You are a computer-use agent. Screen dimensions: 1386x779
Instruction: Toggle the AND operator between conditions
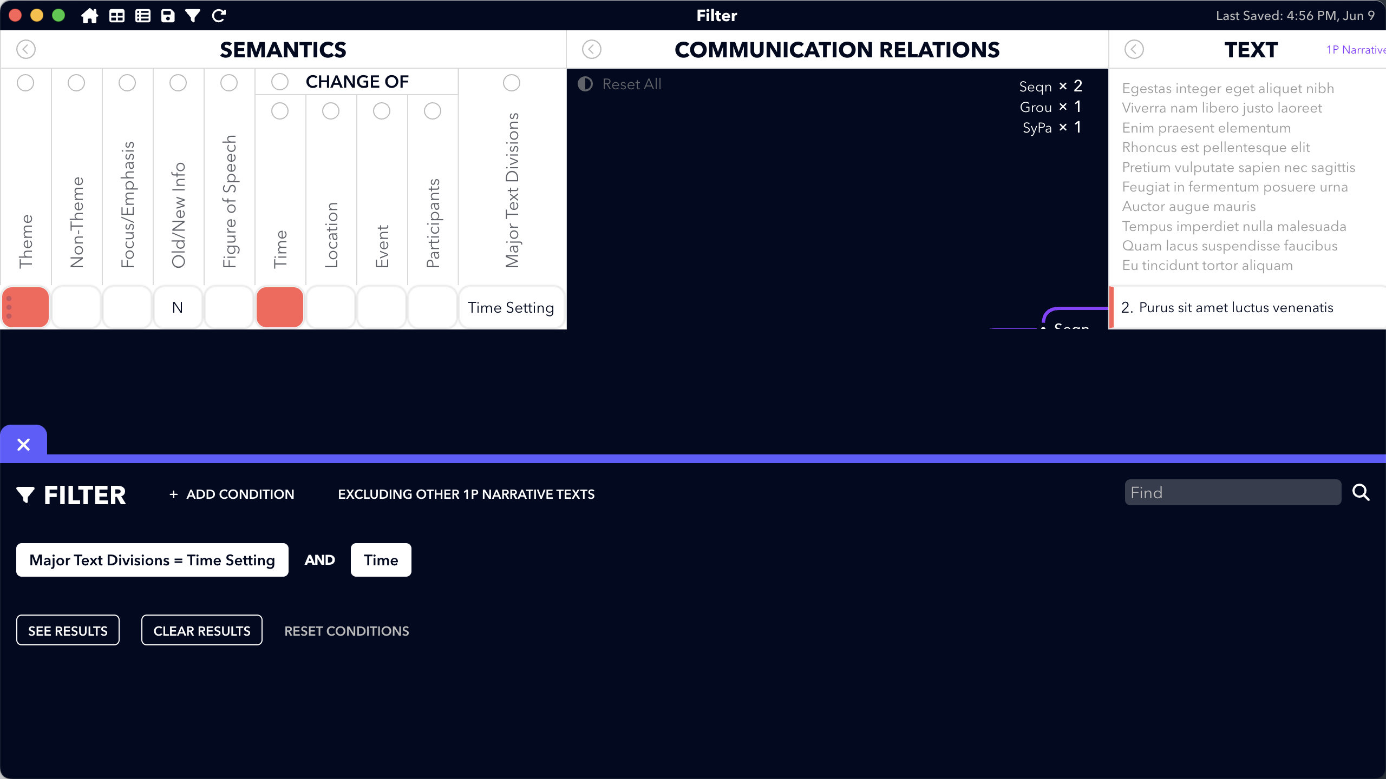(319, 560)
